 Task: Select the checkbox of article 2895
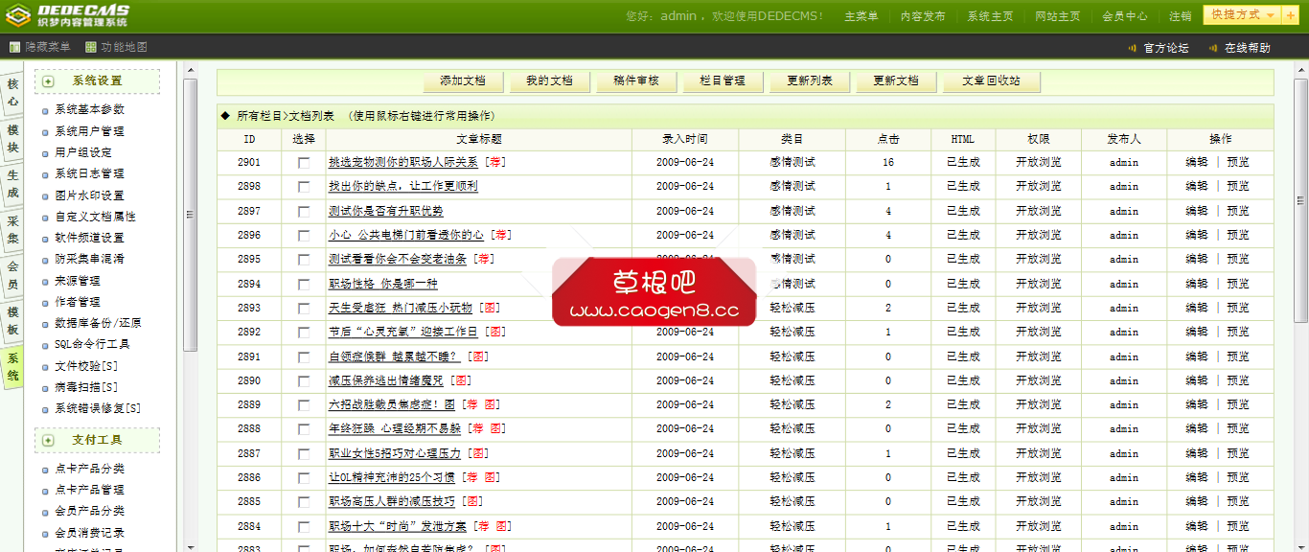tap(303, 259)
